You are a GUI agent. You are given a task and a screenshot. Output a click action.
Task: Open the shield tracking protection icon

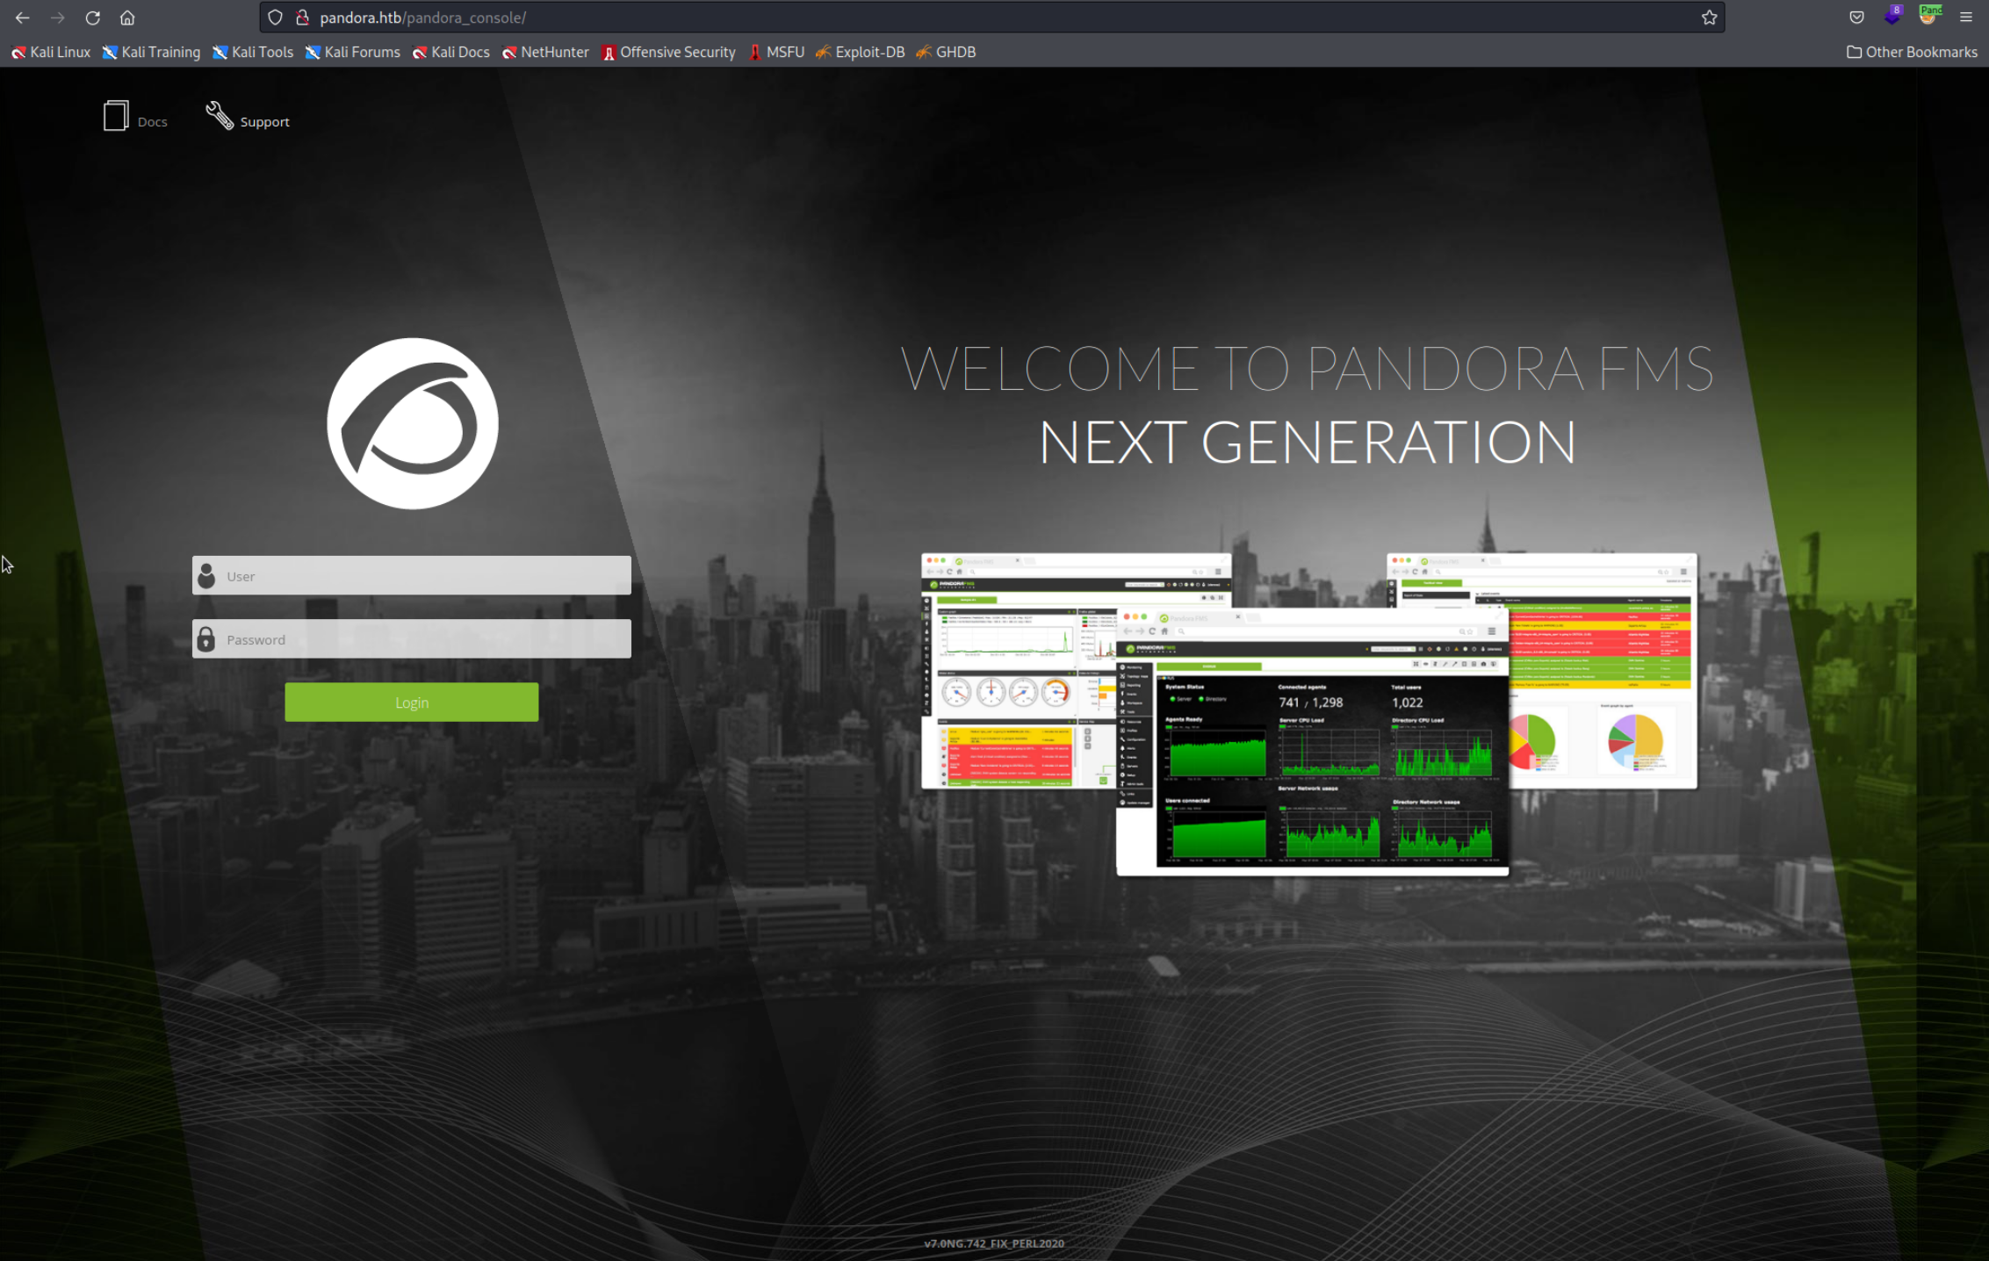tap(275, 18)
